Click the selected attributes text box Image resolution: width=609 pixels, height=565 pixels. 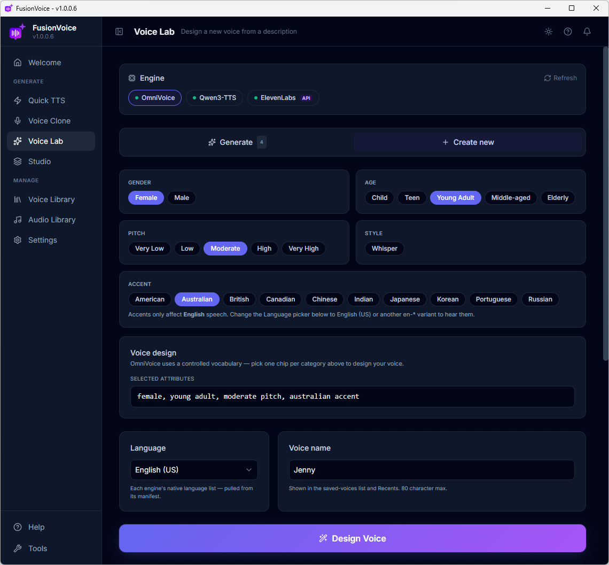352,397
